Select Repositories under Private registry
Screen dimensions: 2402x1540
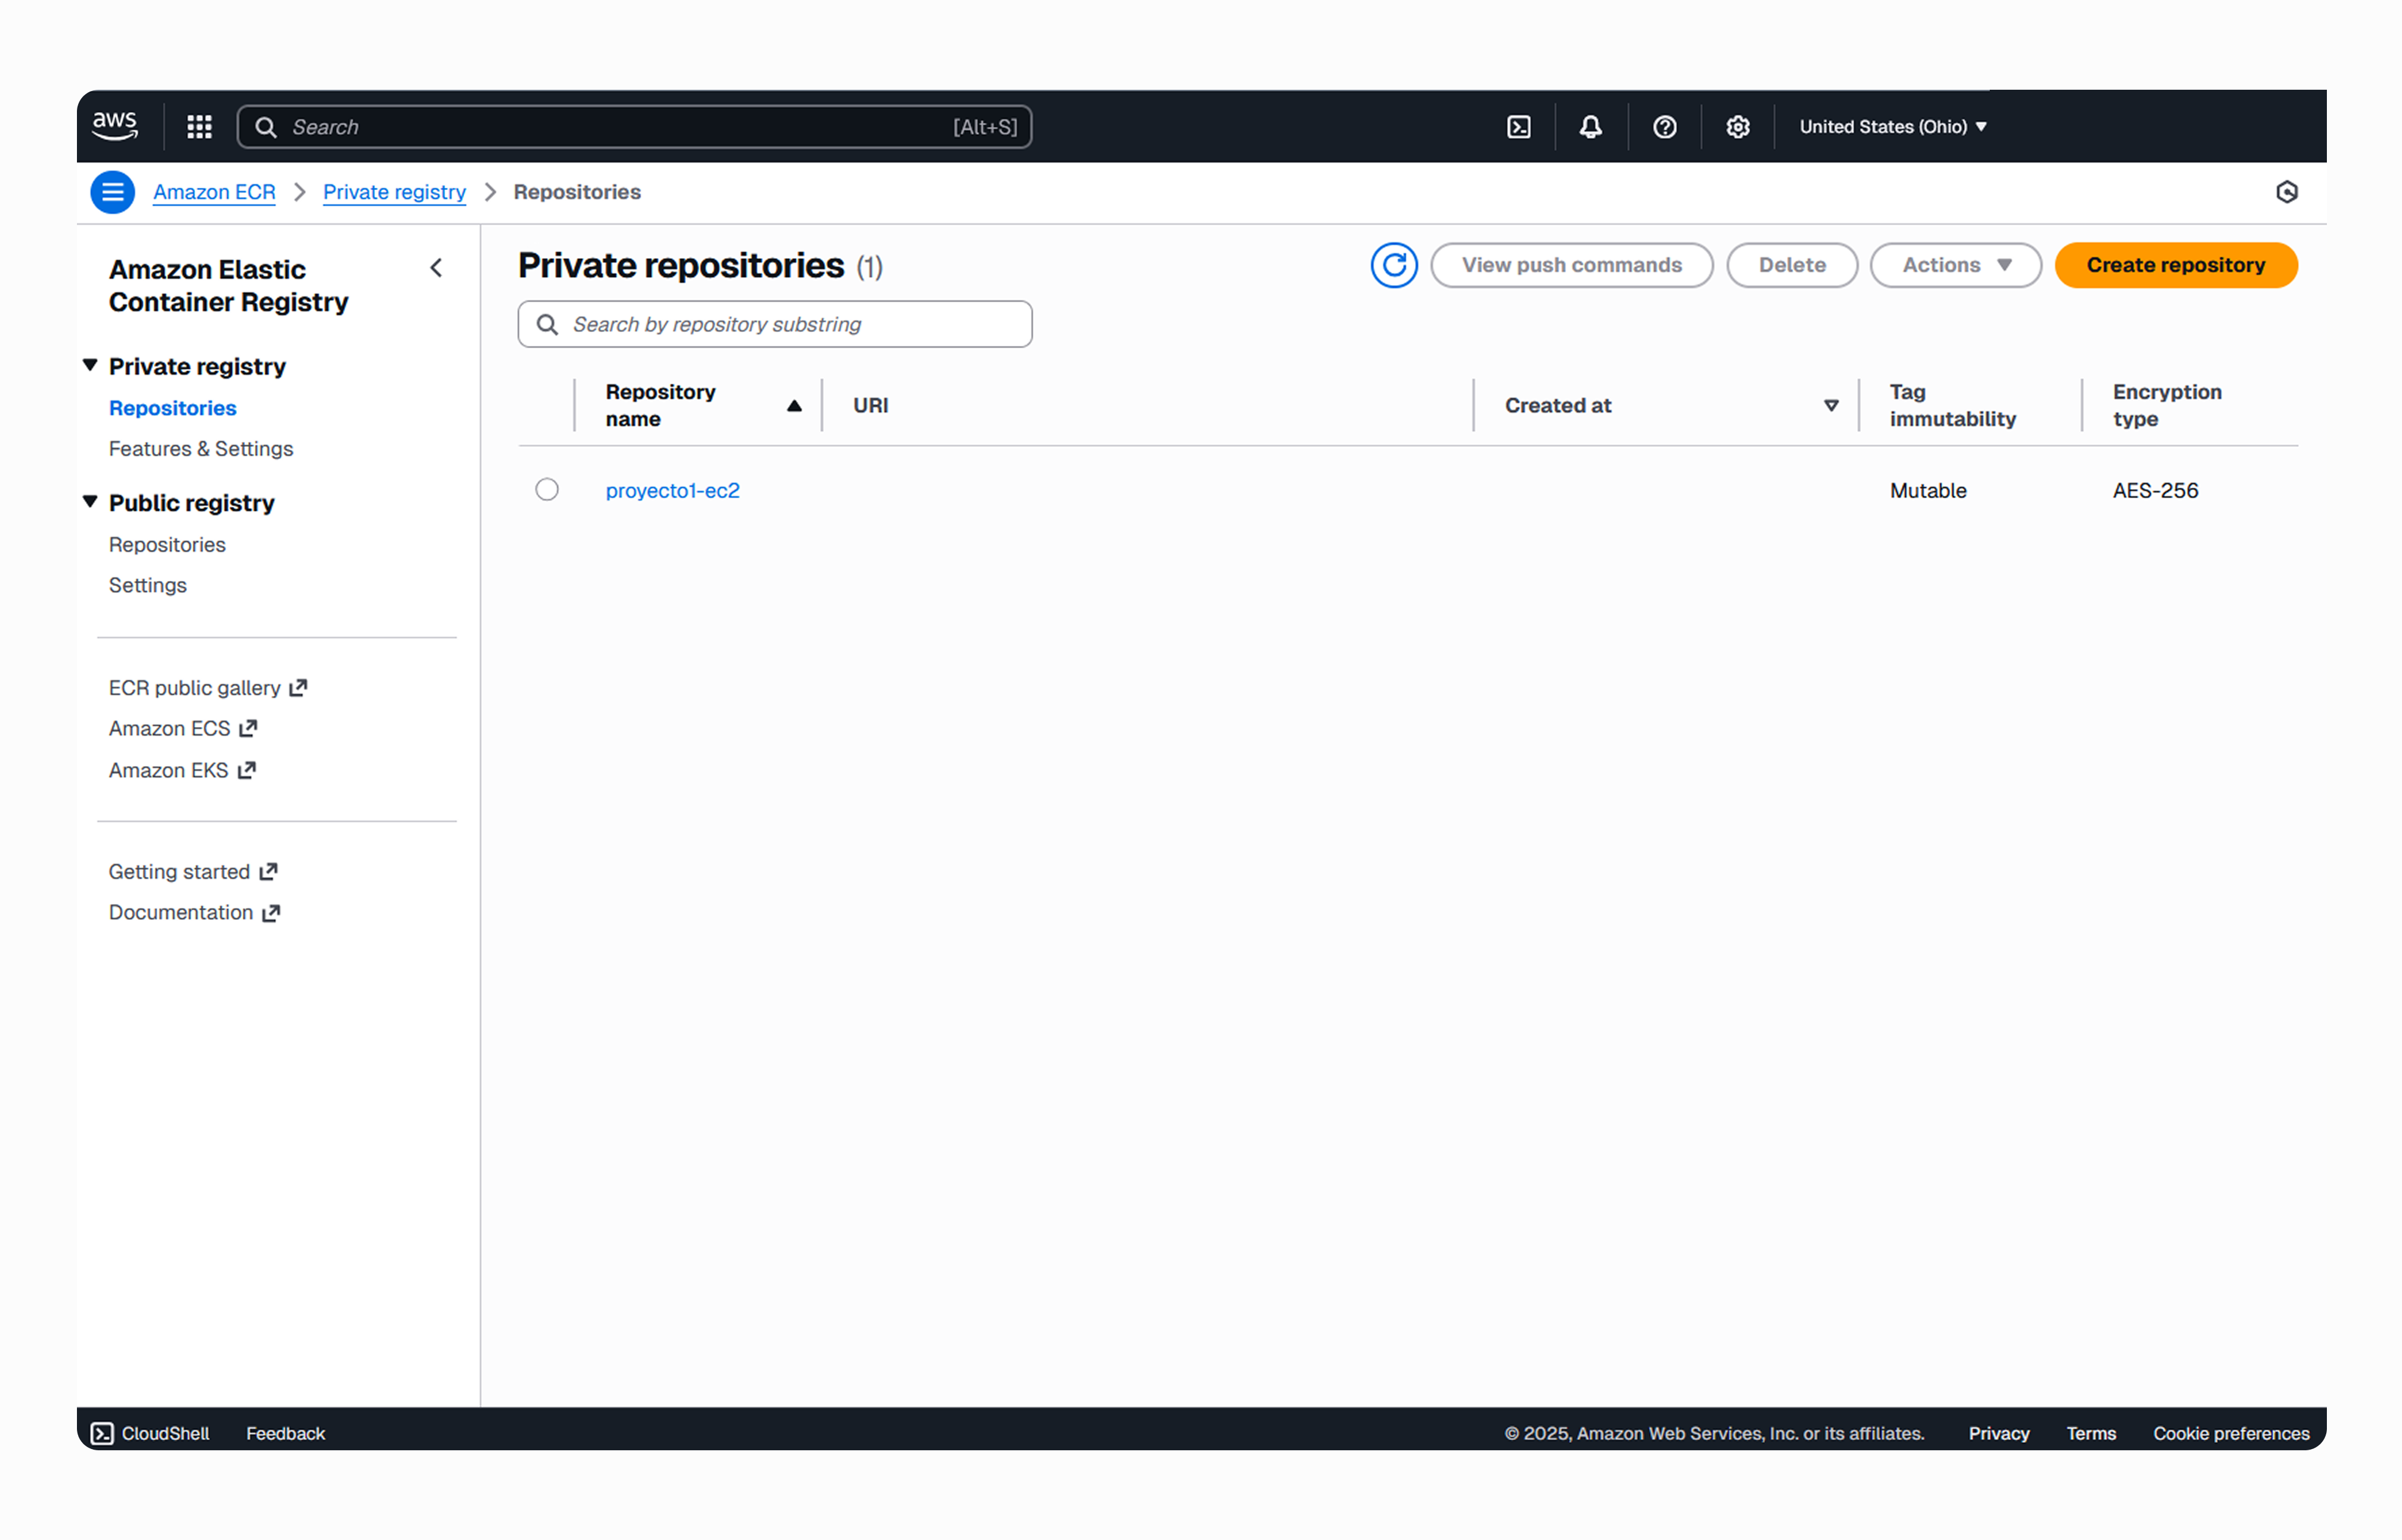172,408
